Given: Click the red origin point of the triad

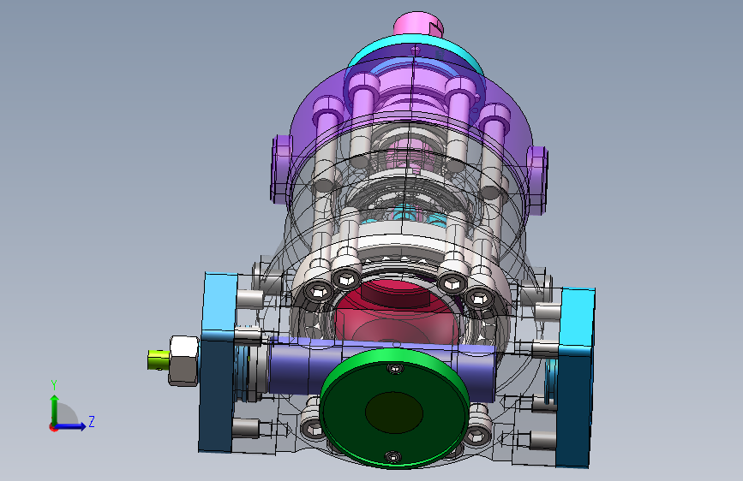Looking at the screenshot, I should (x=53, y=427).
